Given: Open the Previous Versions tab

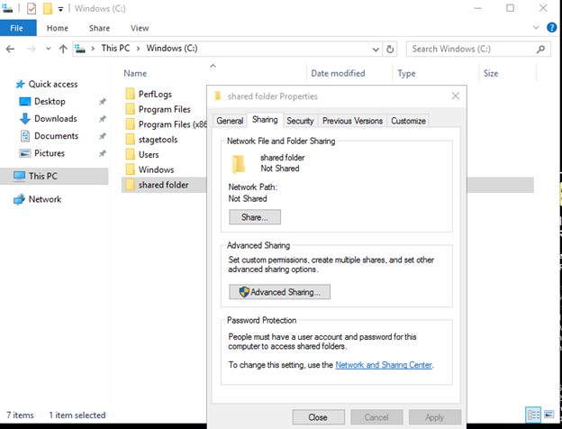Looking at the screenshot, I should [x=352, y=121].
